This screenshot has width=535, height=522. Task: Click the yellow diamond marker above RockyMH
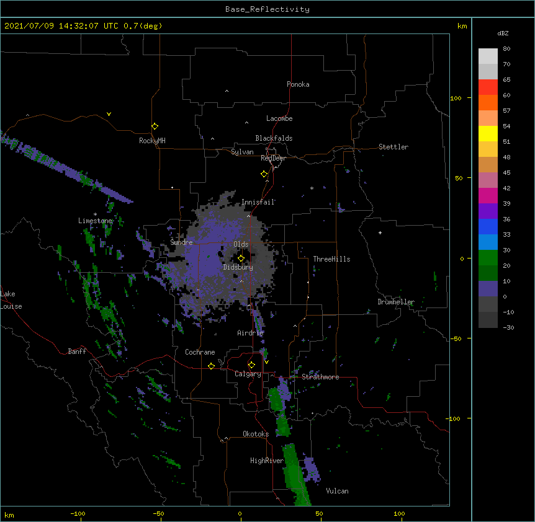[155, 126]
